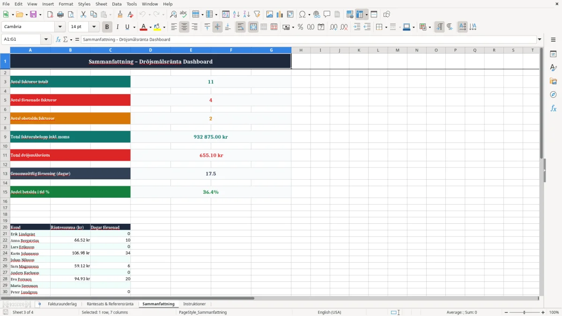Click the formula input line
The image size is (562, 316).
[x=309, y=39]
